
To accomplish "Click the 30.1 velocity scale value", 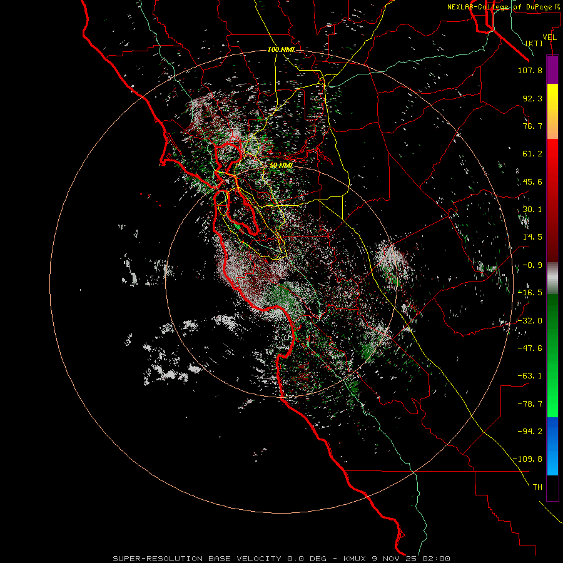I will coord(532,210).
